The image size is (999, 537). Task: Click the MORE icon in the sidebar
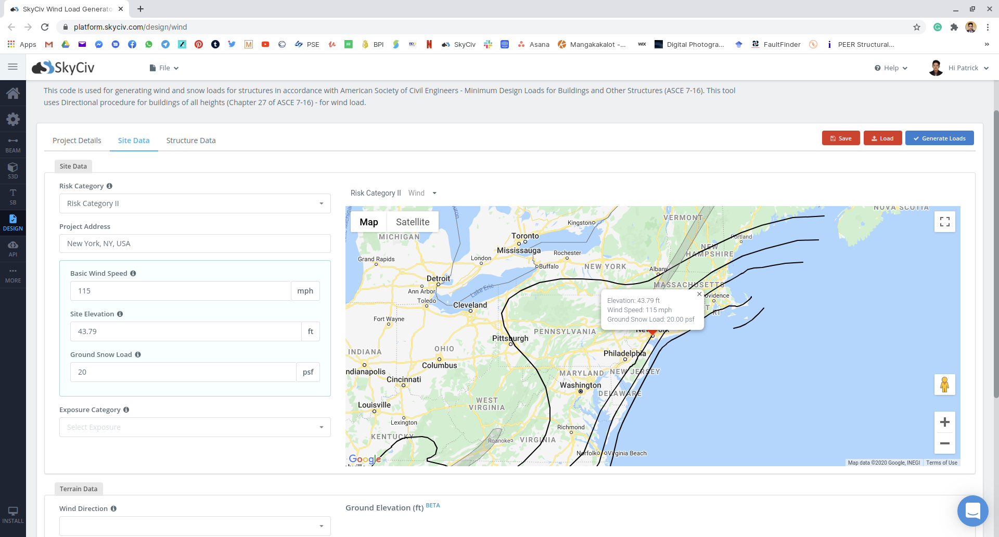pyautogui.click(x=13, y=274)
